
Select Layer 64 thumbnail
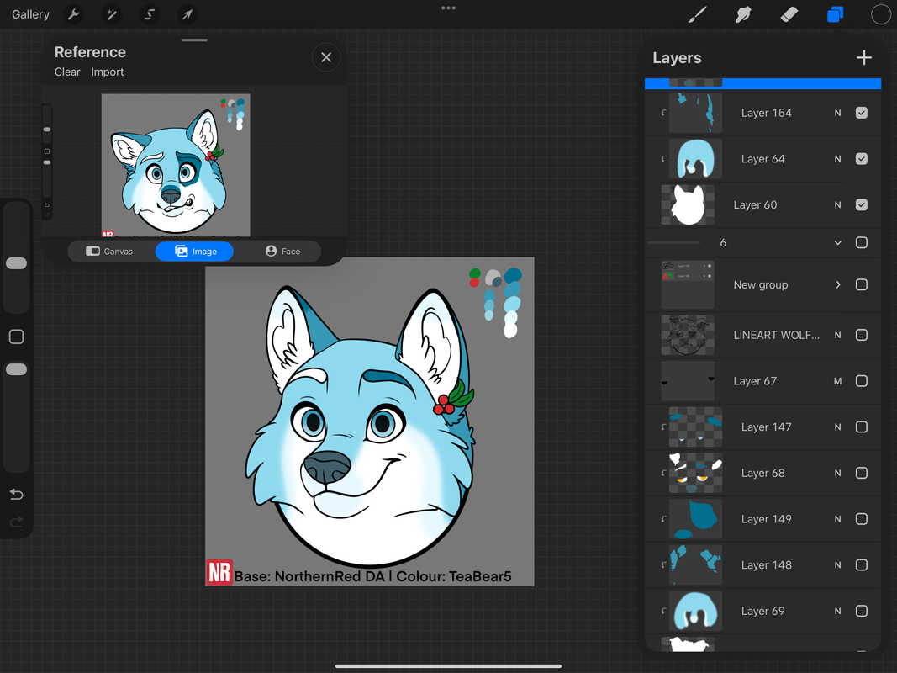point(695,158)
